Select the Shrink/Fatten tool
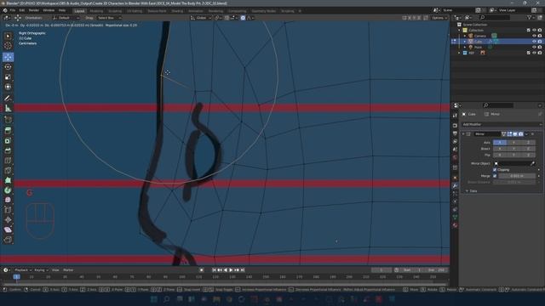545x306 pixels. point(8,219)
